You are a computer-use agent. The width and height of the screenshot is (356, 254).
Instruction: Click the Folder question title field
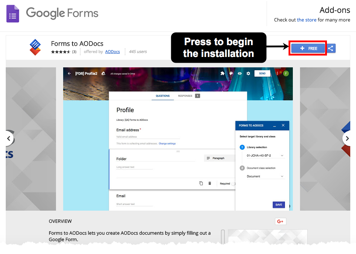point(156,159)
